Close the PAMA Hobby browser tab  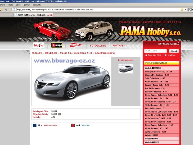point(51,15)
